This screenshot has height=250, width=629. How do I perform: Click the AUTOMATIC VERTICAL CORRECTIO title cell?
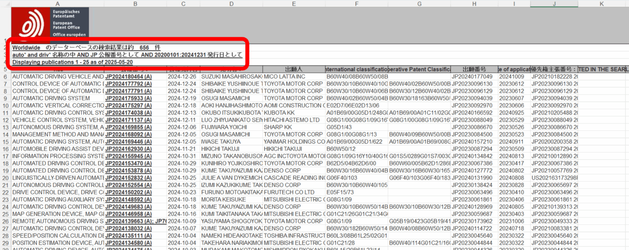57,105
